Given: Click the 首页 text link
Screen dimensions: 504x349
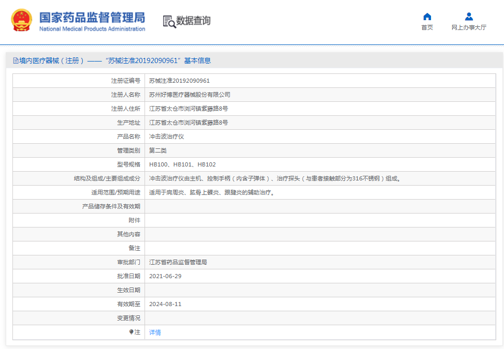Looking at the screenshot, I should click(x=427, y=27).
